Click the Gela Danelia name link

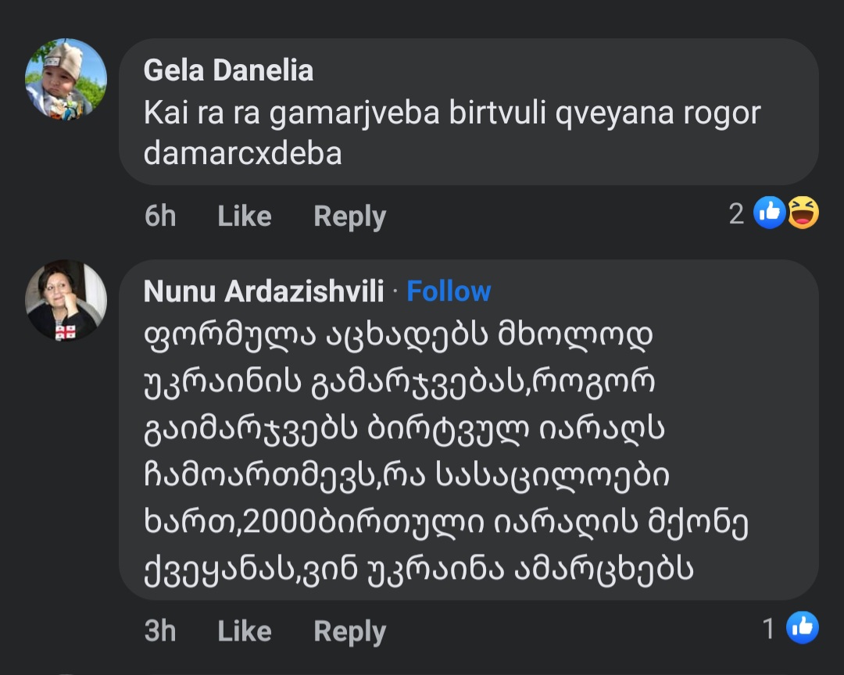228,70
